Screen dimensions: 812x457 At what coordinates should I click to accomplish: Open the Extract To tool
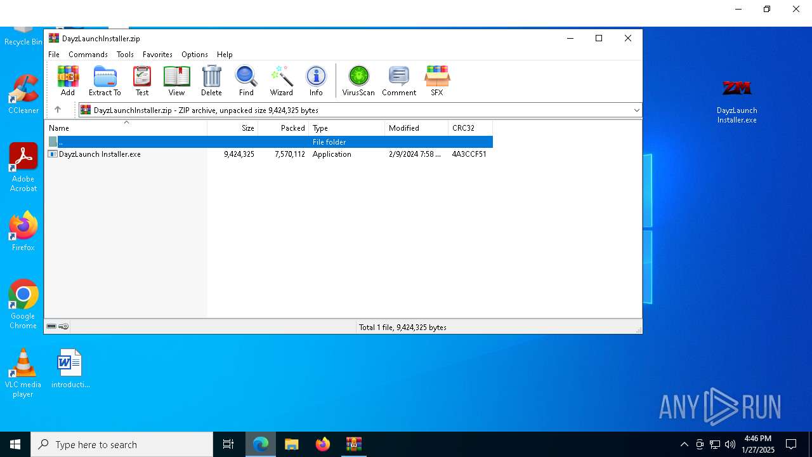105,81
